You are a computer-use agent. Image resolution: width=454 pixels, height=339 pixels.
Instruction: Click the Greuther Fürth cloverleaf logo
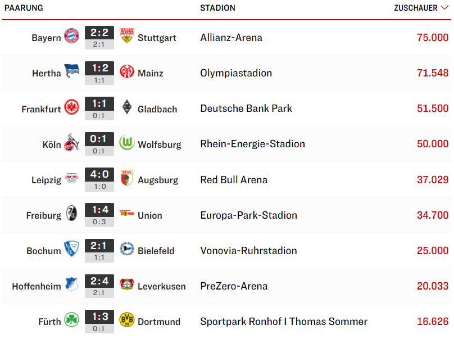point(71,319)
